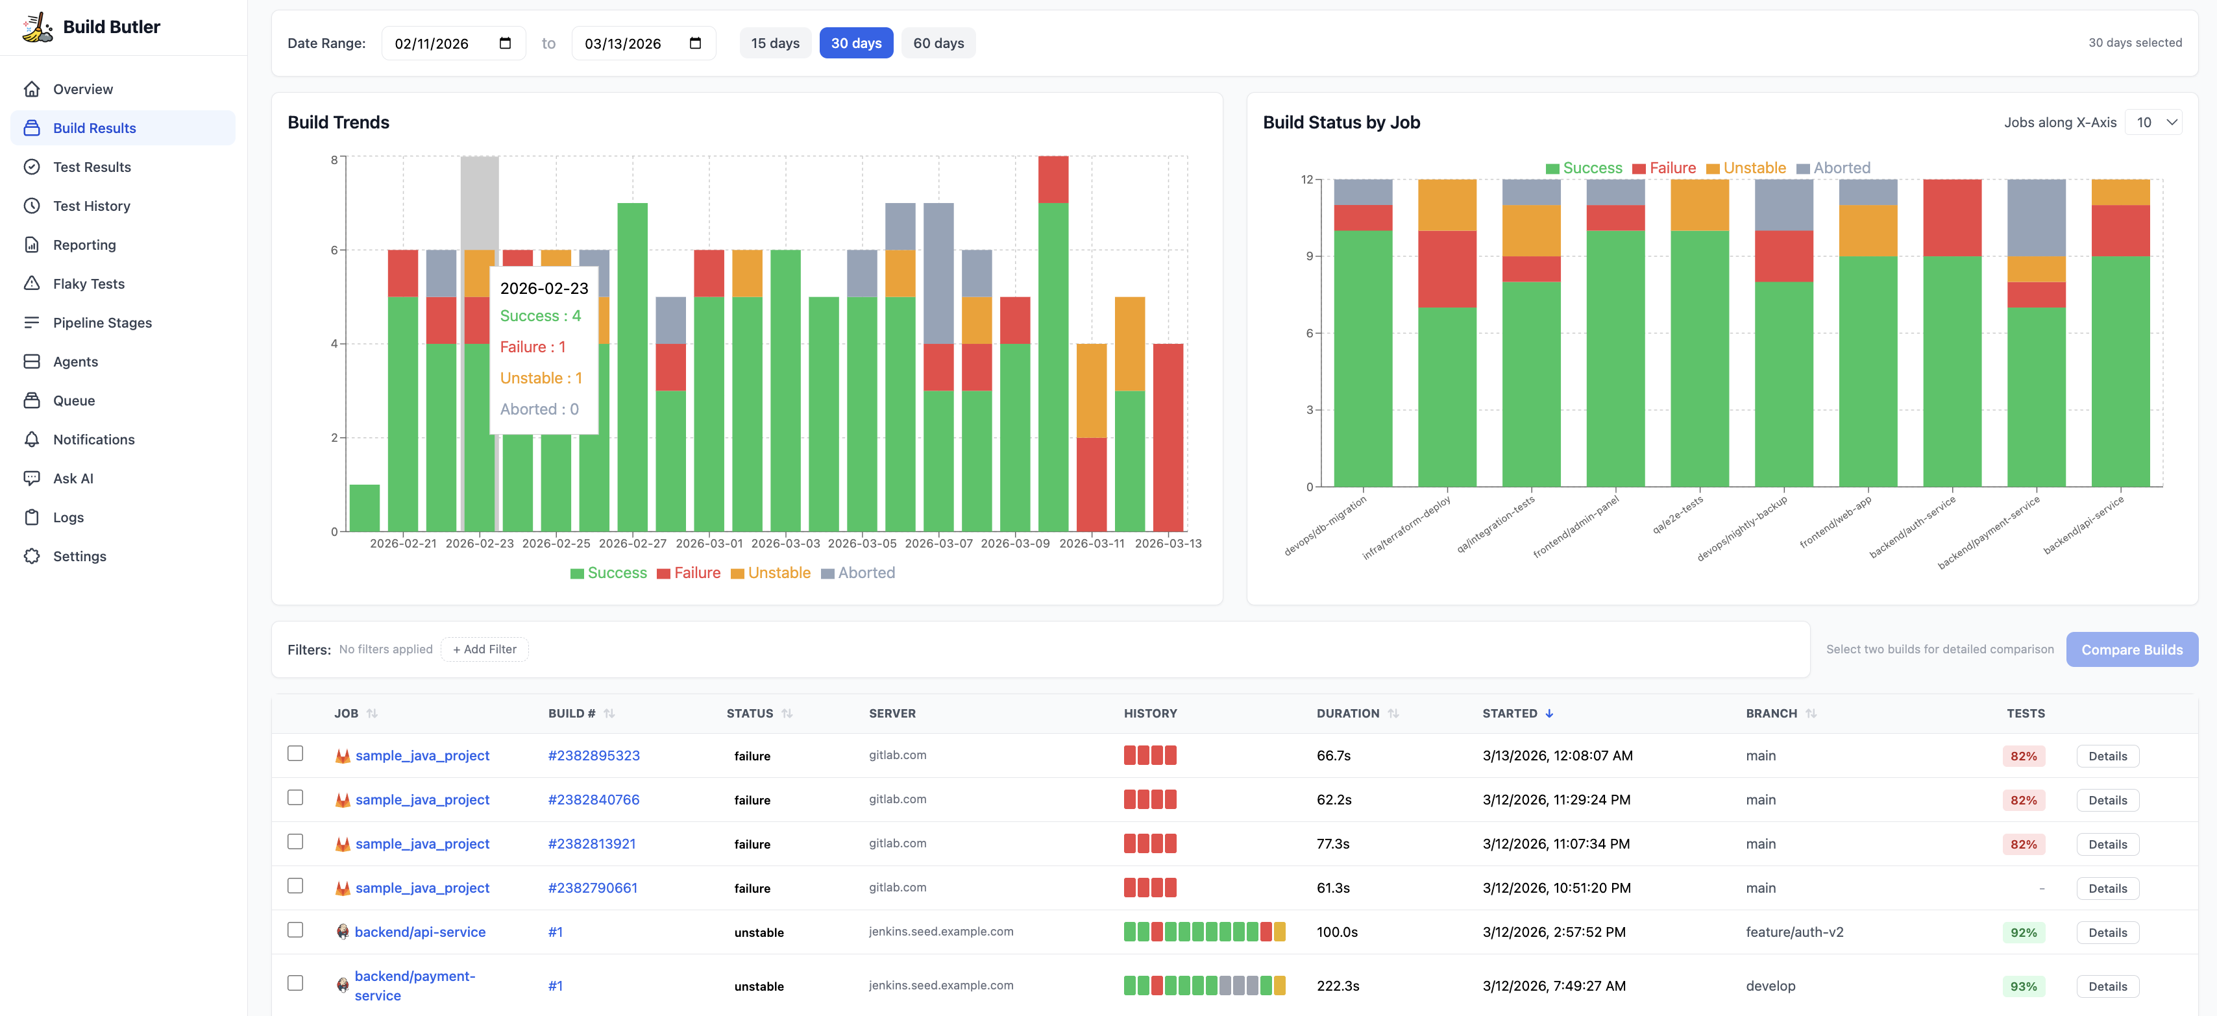This screenshot has width=2217, height=1016.
Task: Switch to 60 days range
Action: [x=938, y=43]
